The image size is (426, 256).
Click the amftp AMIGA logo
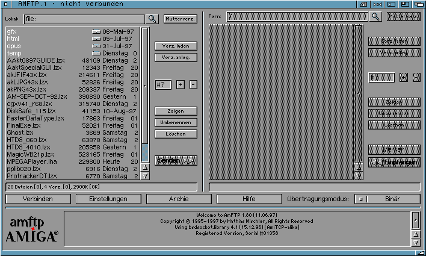coord(31,229)
